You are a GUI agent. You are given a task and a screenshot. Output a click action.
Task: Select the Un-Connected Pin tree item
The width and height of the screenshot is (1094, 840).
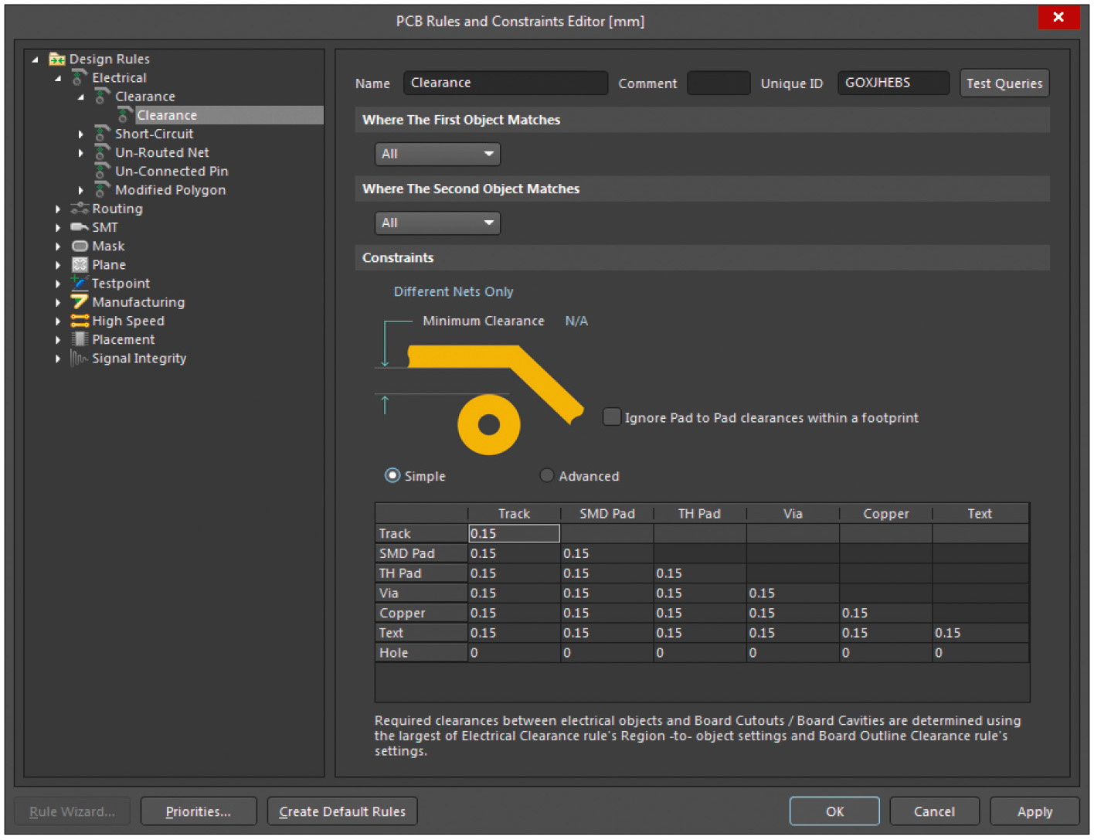[172, 172]
